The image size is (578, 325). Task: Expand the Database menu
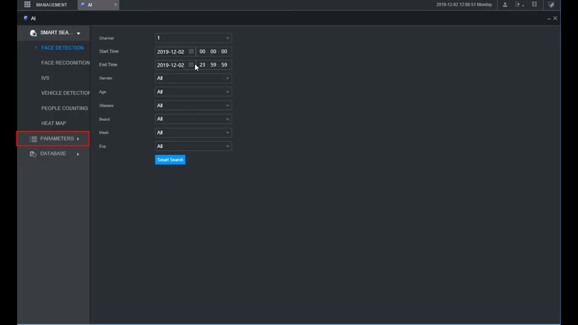click(x=54, y=154)
